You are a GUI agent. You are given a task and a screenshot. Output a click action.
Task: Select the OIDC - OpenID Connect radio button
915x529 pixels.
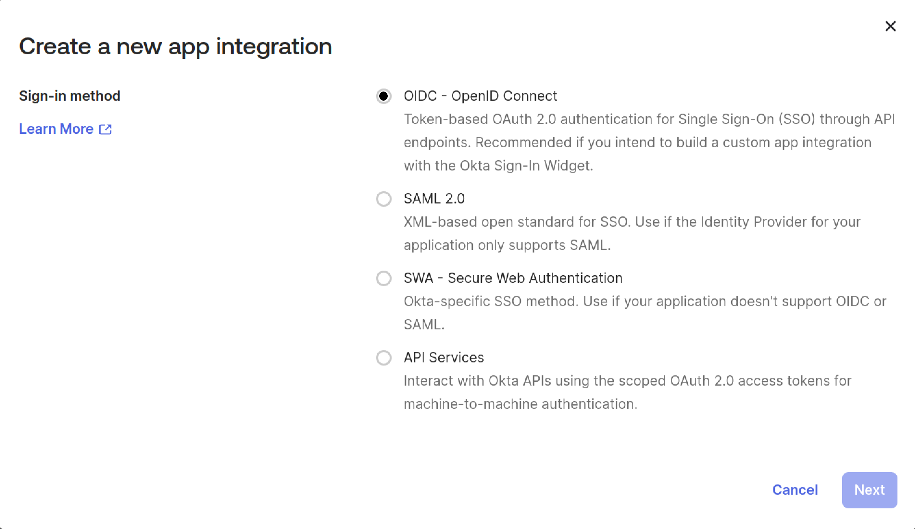(383, 96)
